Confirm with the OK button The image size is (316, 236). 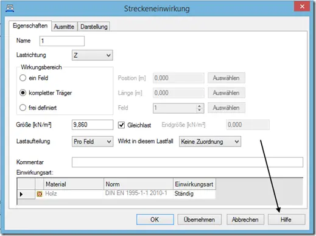(x=155, y=220)
